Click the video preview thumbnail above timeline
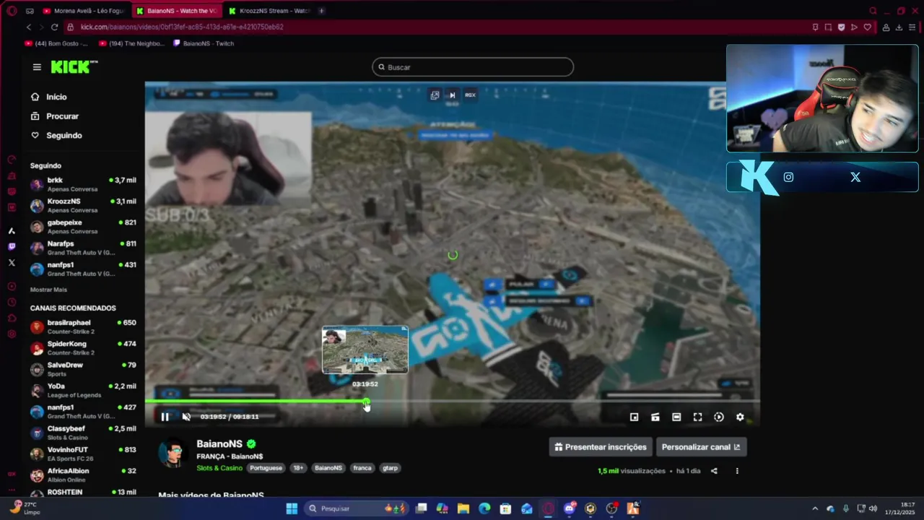 pyautogui.click(x=365, y=350)
